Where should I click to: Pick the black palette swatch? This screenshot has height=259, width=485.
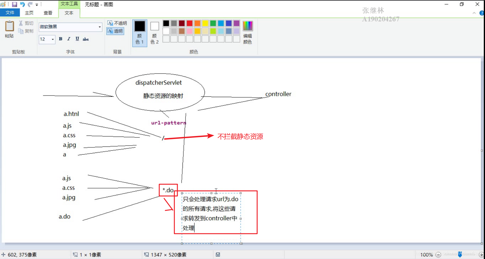(x=166, y=23)
